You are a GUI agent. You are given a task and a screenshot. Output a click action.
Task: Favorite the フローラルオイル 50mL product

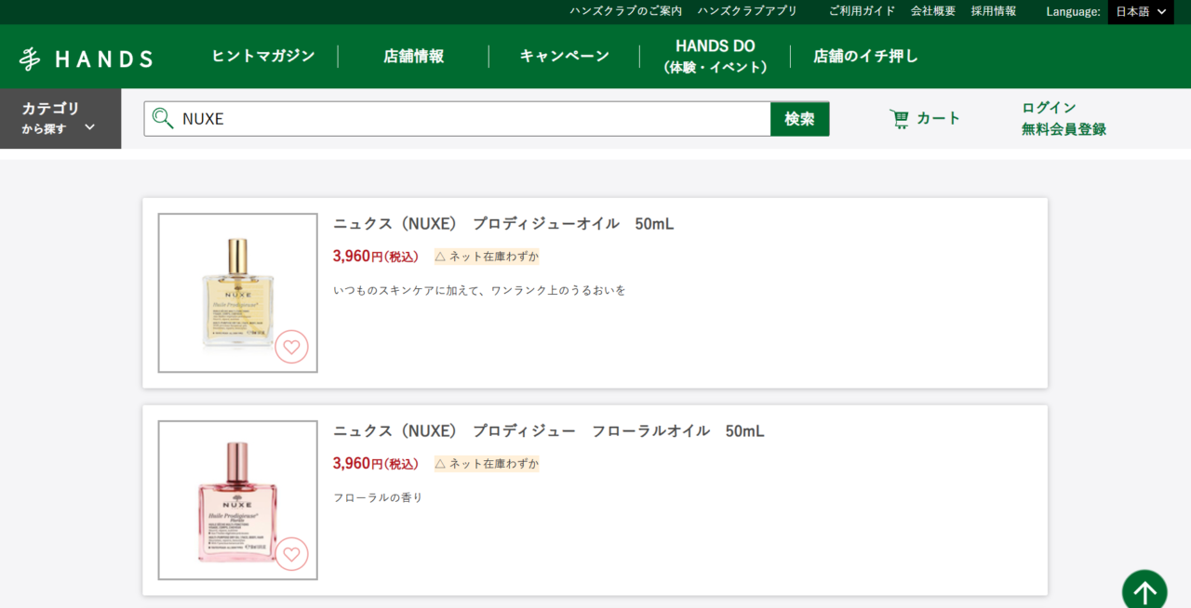click(x=291, y=554)
